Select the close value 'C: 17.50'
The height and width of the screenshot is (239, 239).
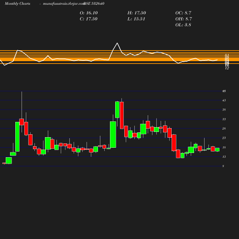coord(88,19)
